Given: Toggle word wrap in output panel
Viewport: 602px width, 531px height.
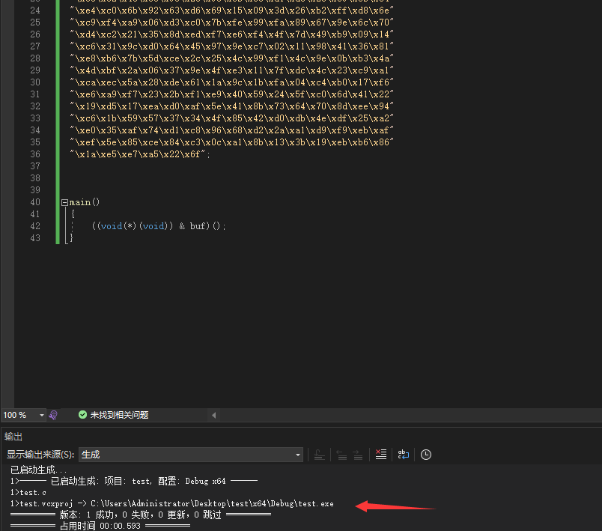Looking at the screenshot, I should 404,455.
